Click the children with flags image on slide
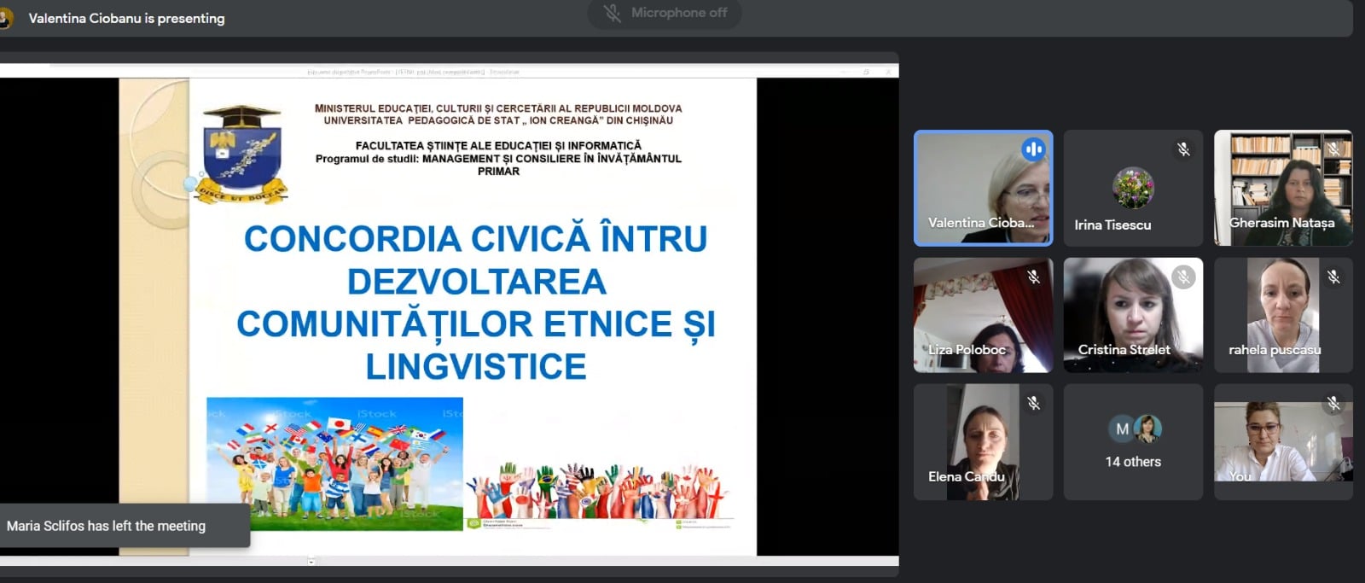The height and width of the screenshot is (583, 1365). [x=334, y=463]
